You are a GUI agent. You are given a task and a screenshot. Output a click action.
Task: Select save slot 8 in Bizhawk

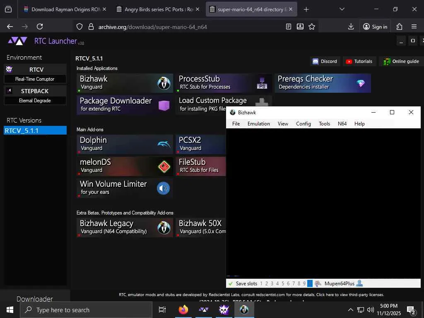pos(299,283)
